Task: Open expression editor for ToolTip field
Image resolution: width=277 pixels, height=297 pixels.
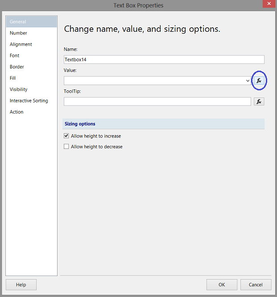Action: click(259, 102)
